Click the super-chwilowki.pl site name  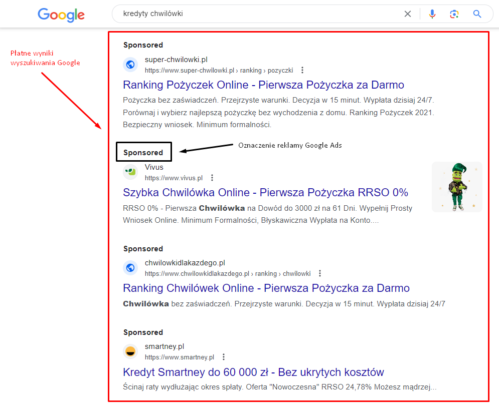(x=176, y=60)
